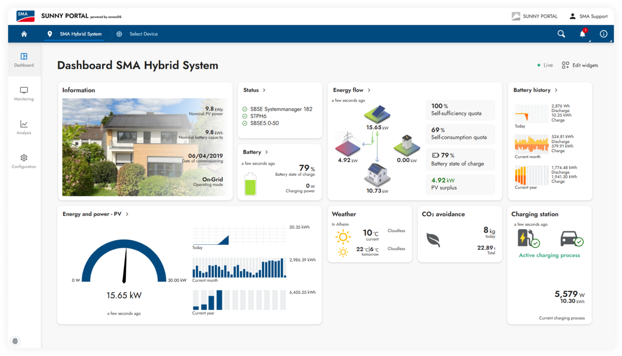Click the green check next to STPH6

click(244, 116)
